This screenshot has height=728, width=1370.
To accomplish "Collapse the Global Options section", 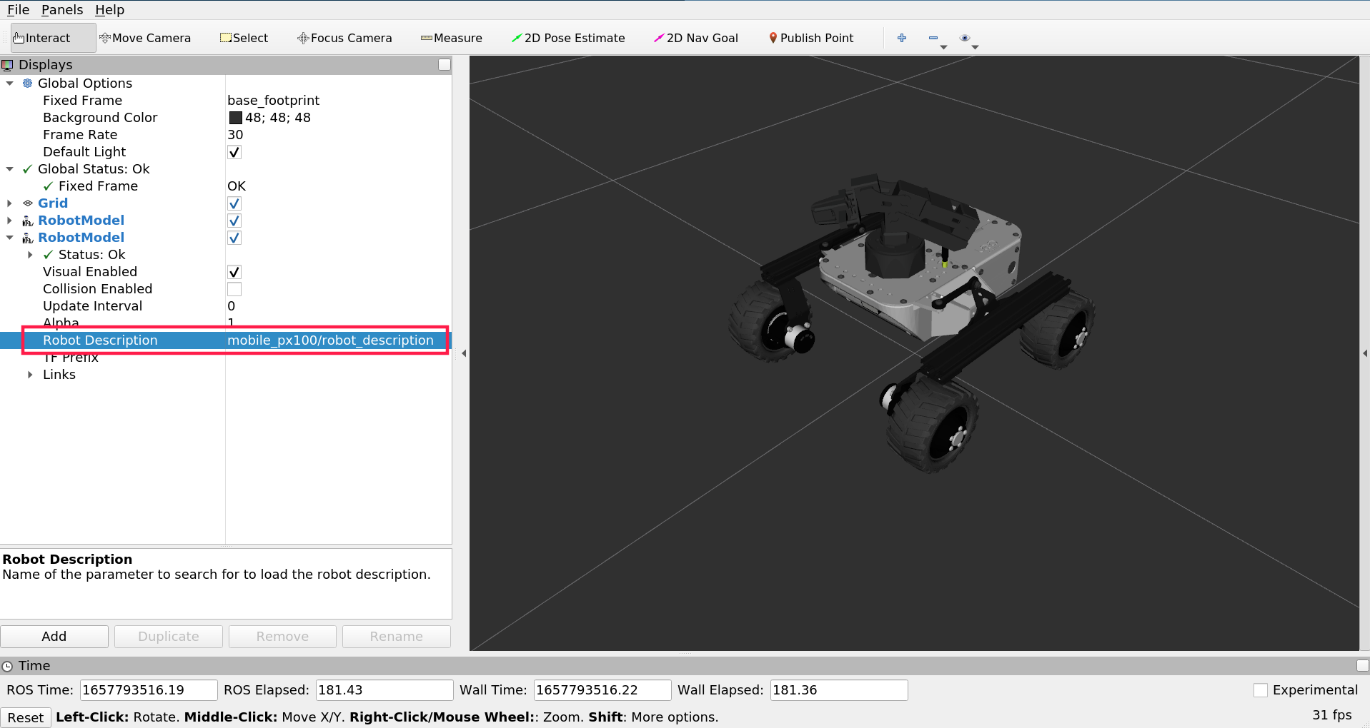I will click(x=9, y=84).
